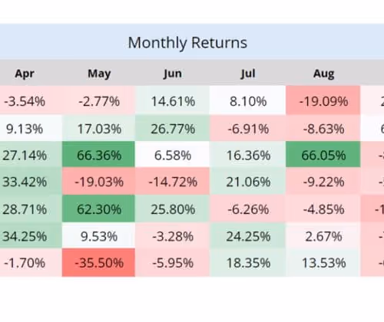Click the 62.30% May cell
Viewport: 384px width, 322px height.
(x=98, y=209)
